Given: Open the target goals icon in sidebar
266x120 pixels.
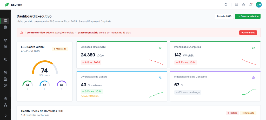Looking at the screenshot, I should pyautogui.click(x=5, y=47).
